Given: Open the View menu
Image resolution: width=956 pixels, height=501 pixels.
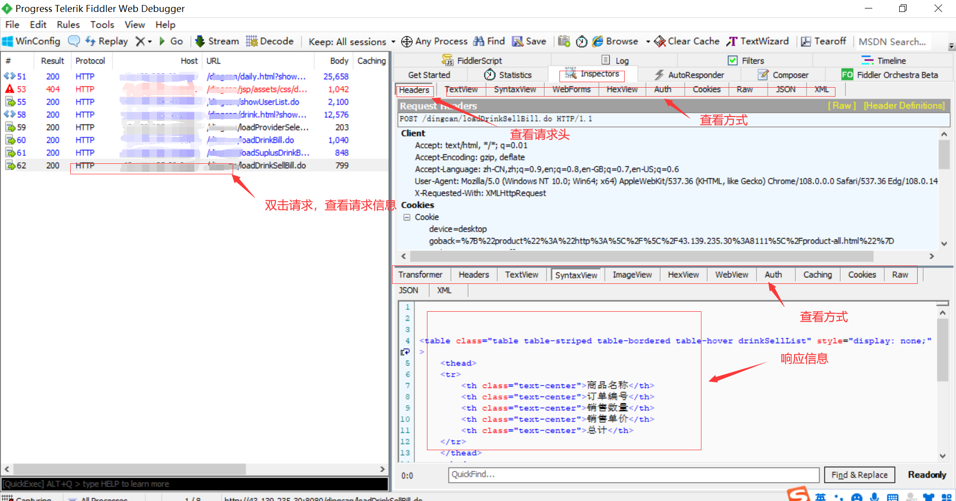Looking at the screenshot, I should pyautogui.click(x=135, y=24).
